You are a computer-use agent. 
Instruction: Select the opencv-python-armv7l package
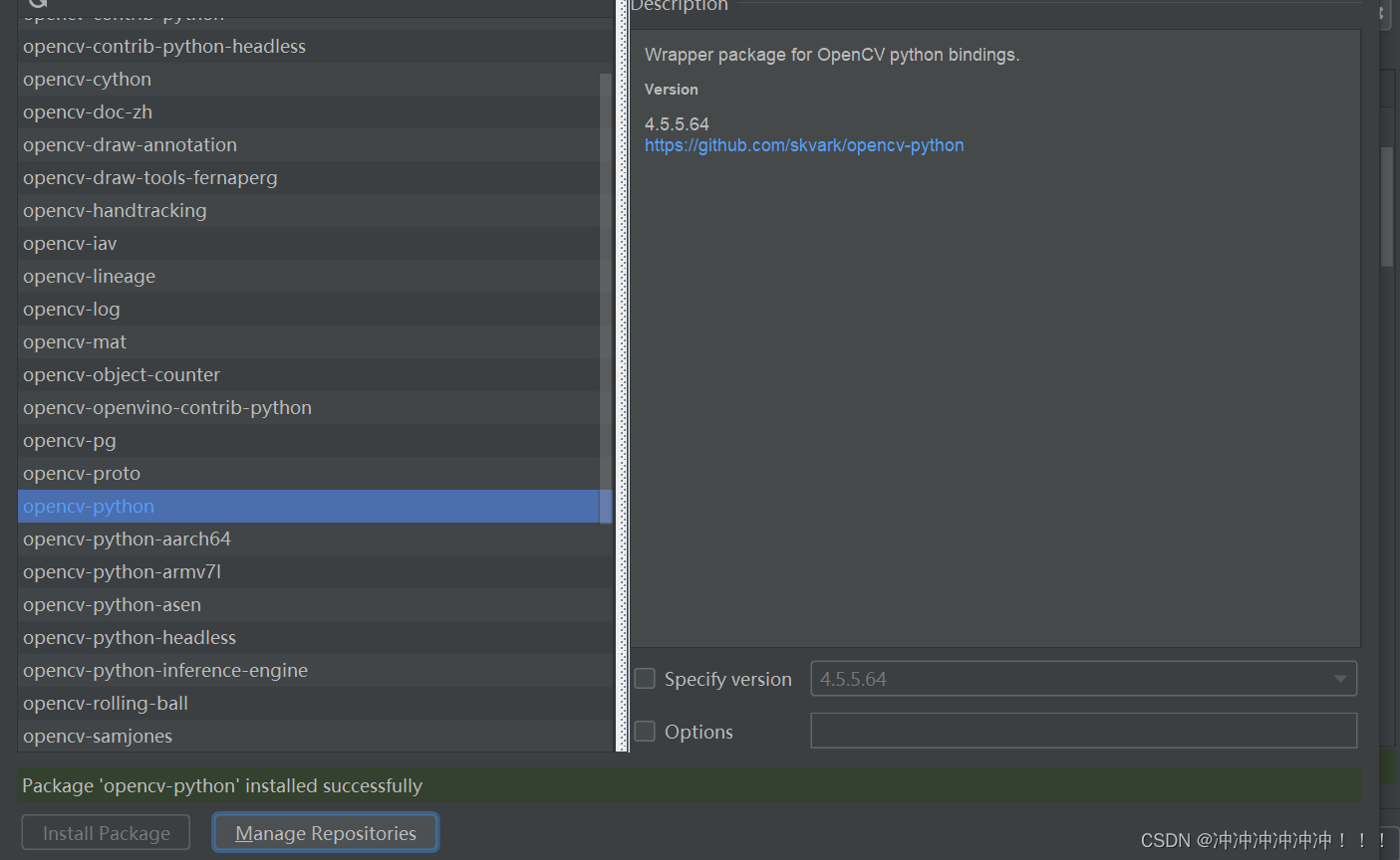point(316,571)
